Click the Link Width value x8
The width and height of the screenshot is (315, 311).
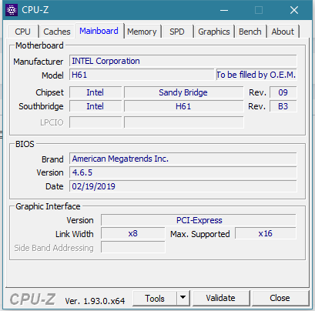click(x=132, y=233)
